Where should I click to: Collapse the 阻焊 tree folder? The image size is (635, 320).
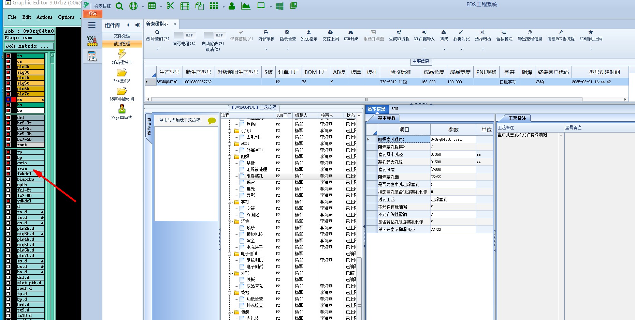230,157
